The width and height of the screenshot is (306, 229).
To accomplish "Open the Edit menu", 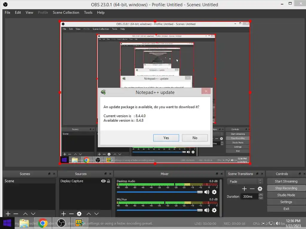I will pos(18,13).
